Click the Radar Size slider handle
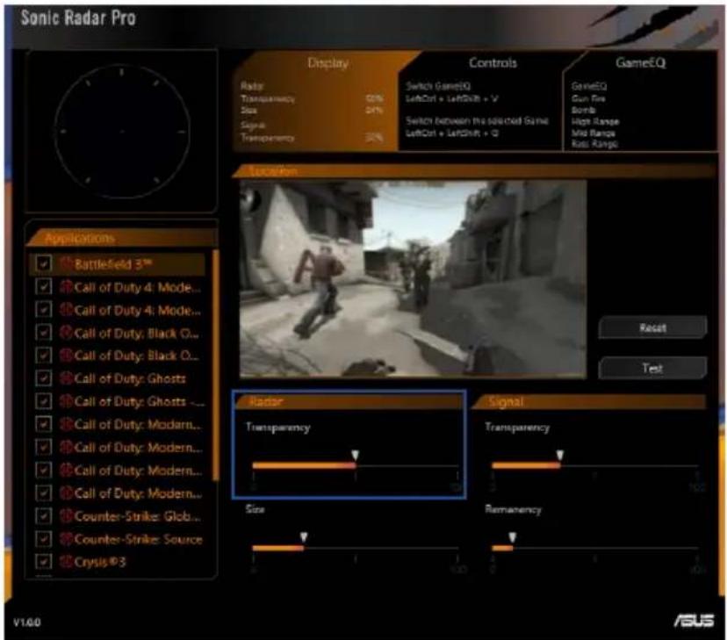727x640 pixels. click(304, 537)
